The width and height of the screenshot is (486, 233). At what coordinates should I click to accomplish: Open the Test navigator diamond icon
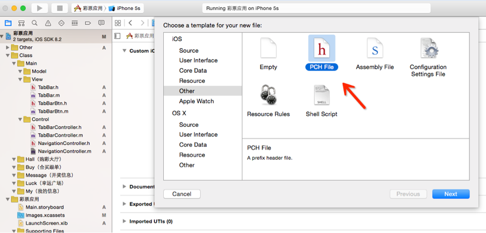point(62,23)
